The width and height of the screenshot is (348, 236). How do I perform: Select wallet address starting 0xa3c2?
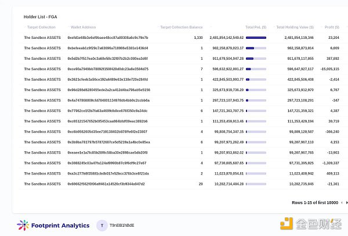click(x=108, y=173)
